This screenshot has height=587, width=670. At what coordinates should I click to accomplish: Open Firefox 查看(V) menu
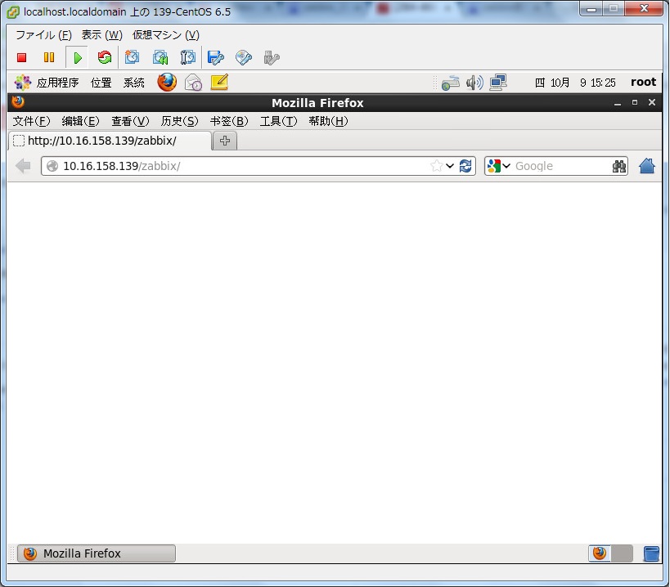[130, 121]
